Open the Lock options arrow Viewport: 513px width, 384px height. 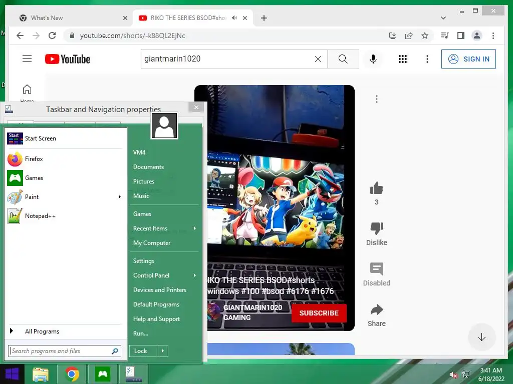tap(163, 351)
